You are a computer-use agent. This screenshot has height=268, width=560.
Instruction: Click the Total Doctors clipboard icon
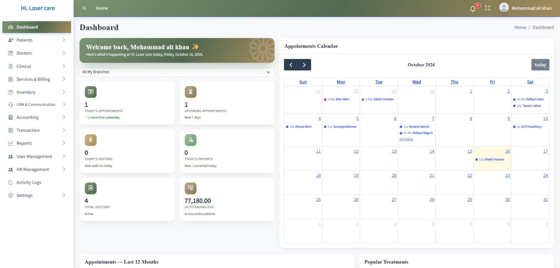(x=91, y=188)
